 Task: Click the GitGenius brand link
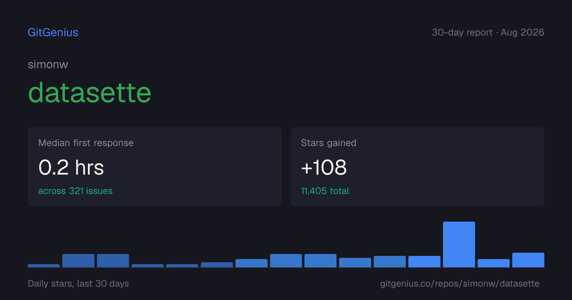click(53, 32)
